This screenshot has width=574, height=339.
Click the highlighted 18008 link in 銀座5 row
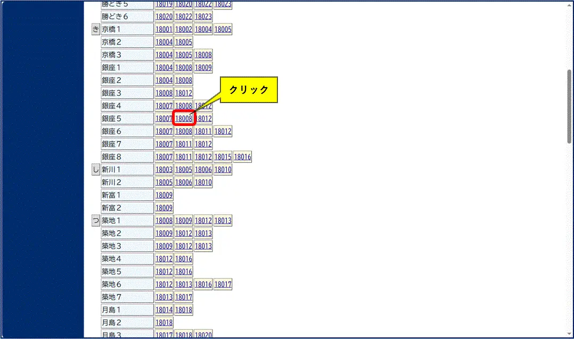pos(184,118)
